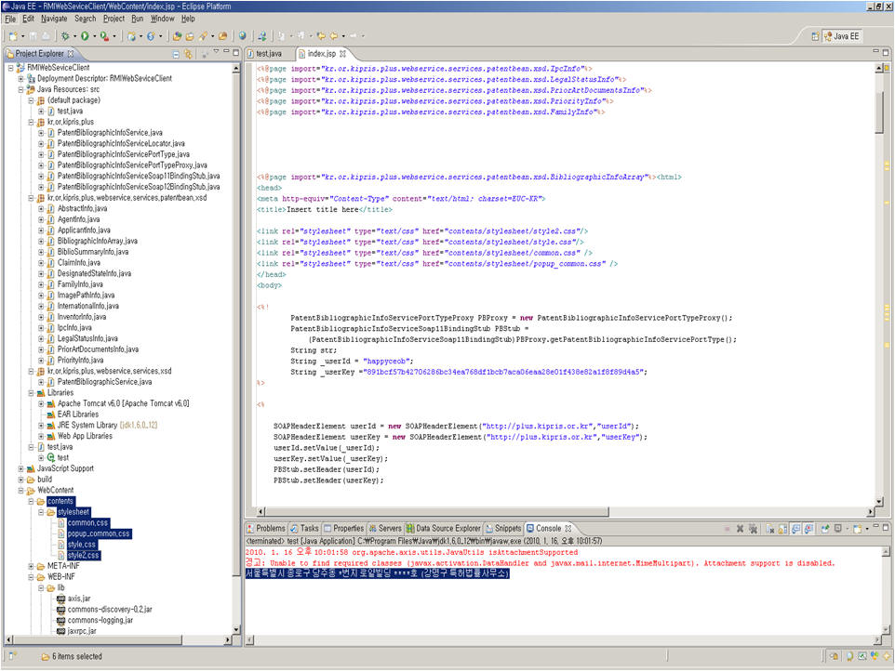The height and width of the screenshot is (671, 895).
Task: Expand the META-INF folder
Action: [x=31, y=566]
